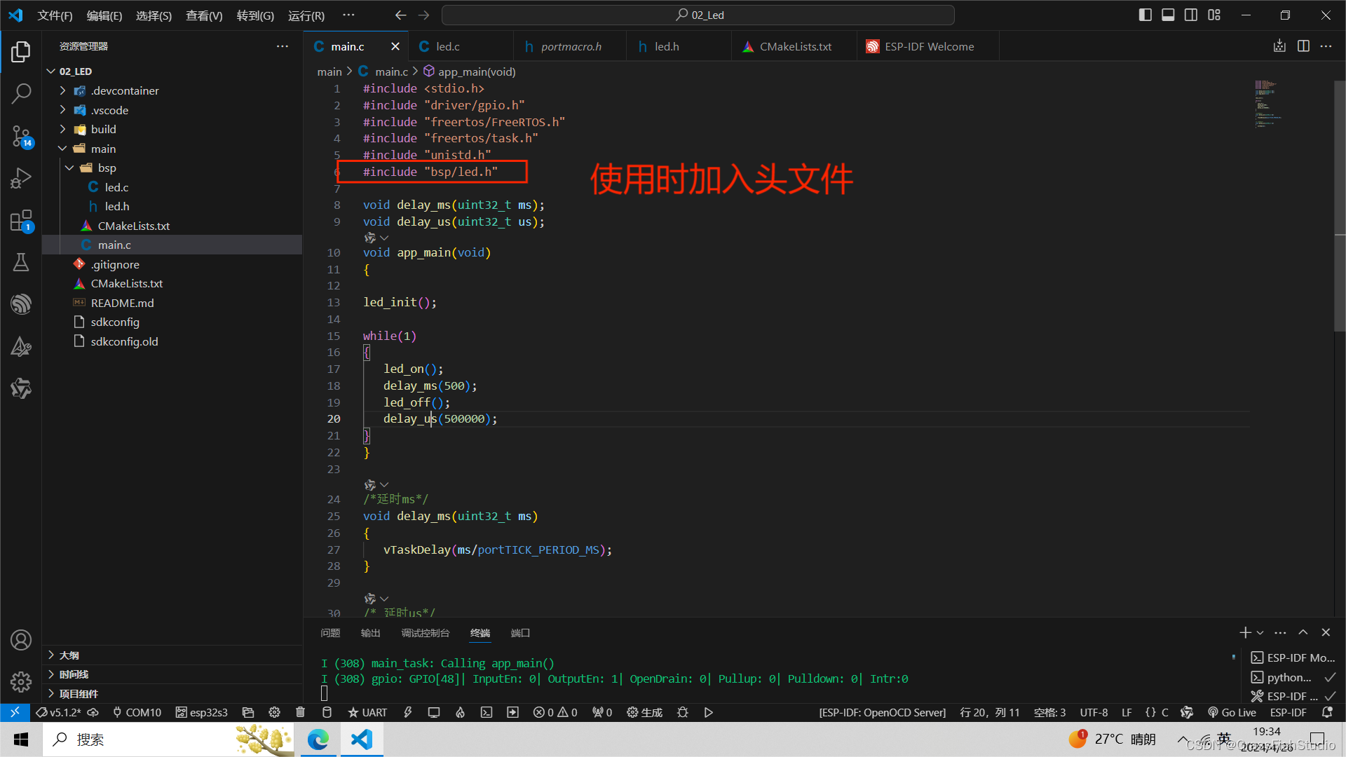Open the ESP-IDF Explorer sidebar icon

21,304
